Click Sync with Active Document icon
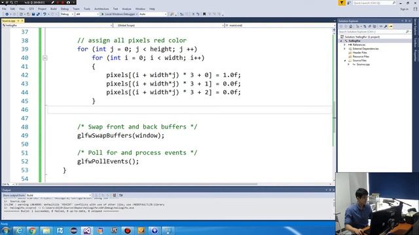This screenshot has width=419, height=235. coord(365,26)
